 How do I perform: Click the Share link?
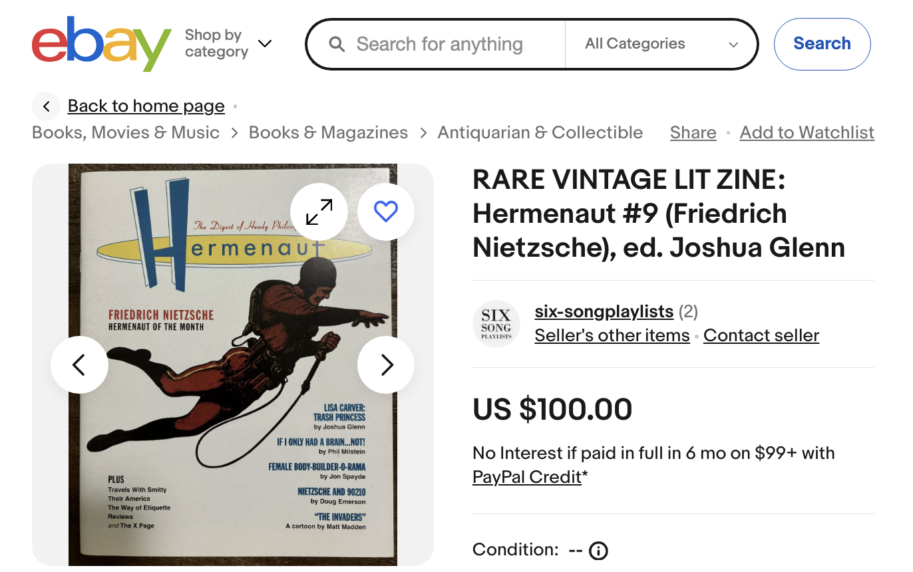tap(693, 132)
